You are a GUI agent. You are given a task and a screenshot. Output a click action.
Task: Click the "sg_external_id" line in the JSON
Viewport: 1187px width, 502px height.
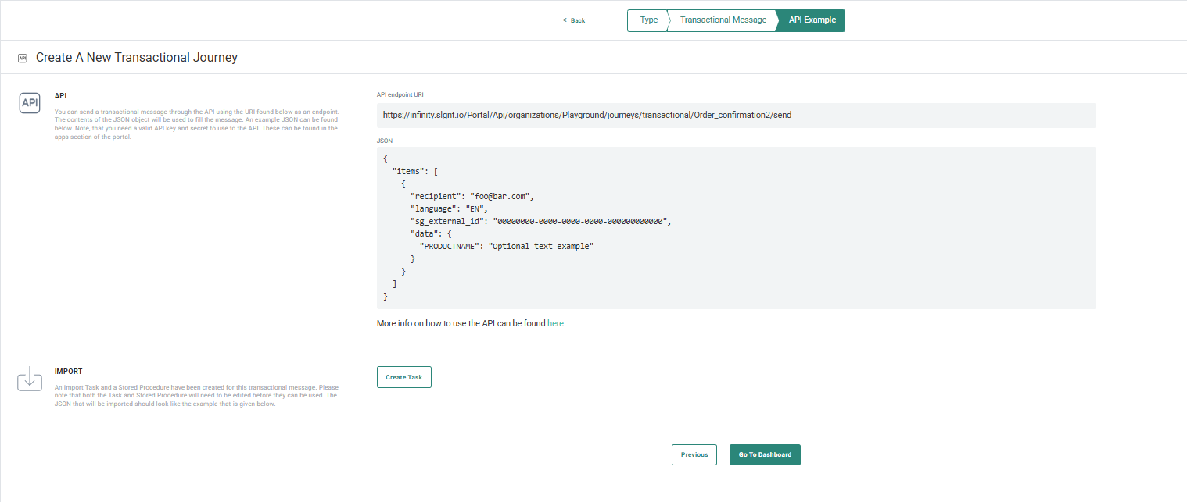pyautogui.click(x=540, y=221)
